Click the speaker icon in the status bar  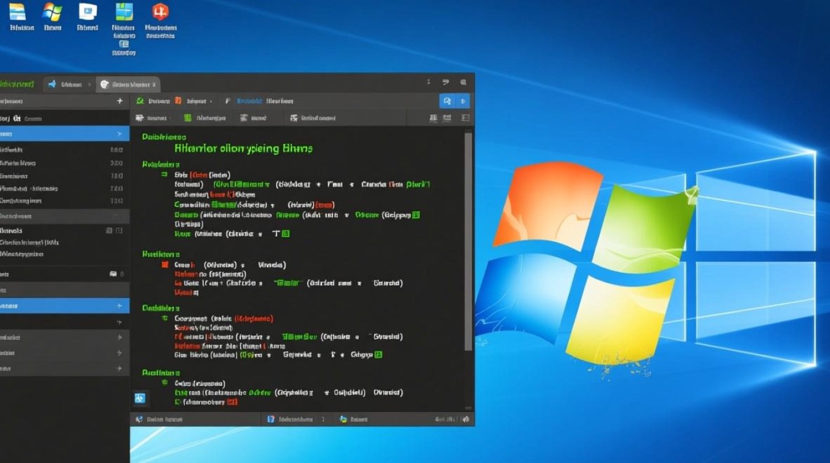tap(458, 419)
